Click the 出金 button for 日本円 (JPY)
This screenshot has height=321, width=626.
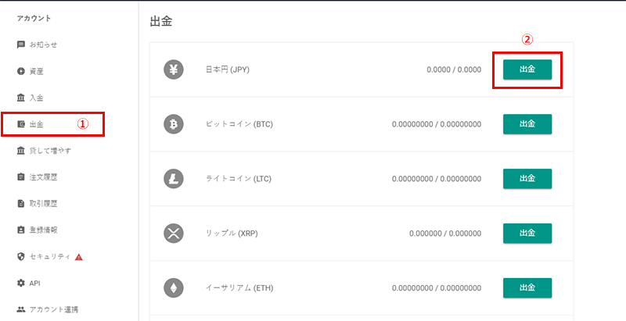[527, 70]
